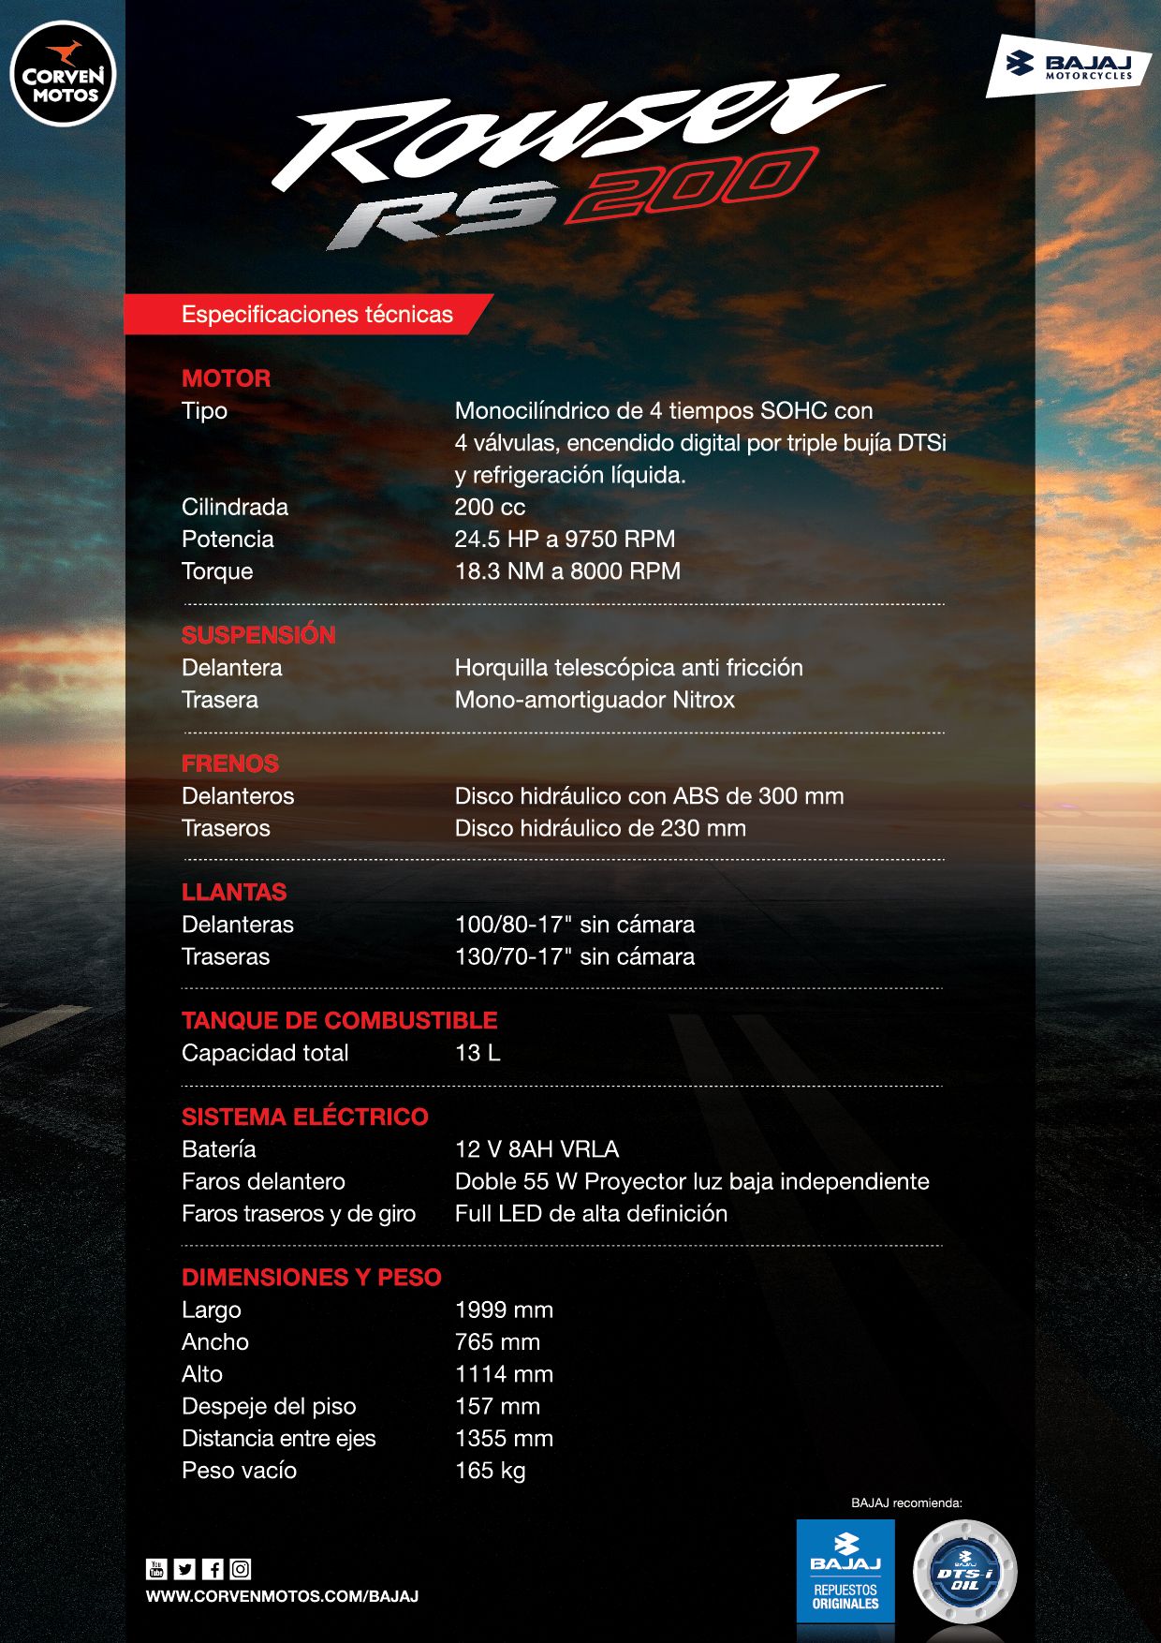Open the Instagram social icon
Screen dimensions: 1161x1643
tap(241, 1568)
